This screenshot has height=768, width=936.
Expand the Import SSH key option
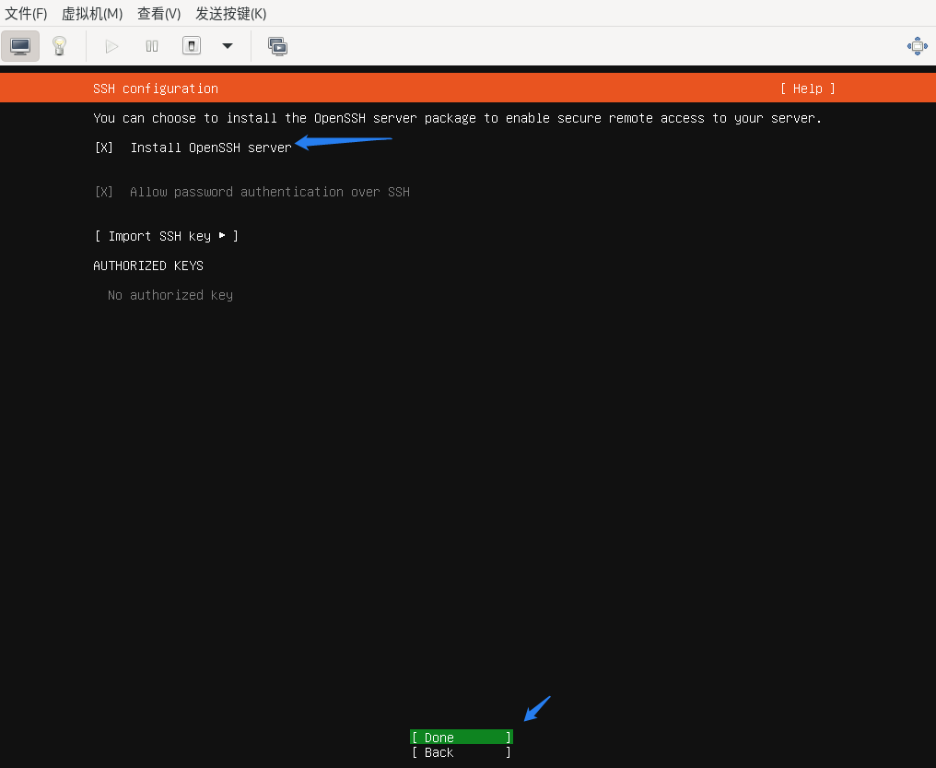tap(166, 236)
